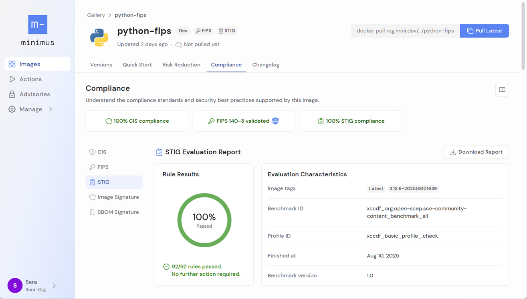Click the STIG clipboard badge
This screenshot has width=527, height=299.
[227, 31]
